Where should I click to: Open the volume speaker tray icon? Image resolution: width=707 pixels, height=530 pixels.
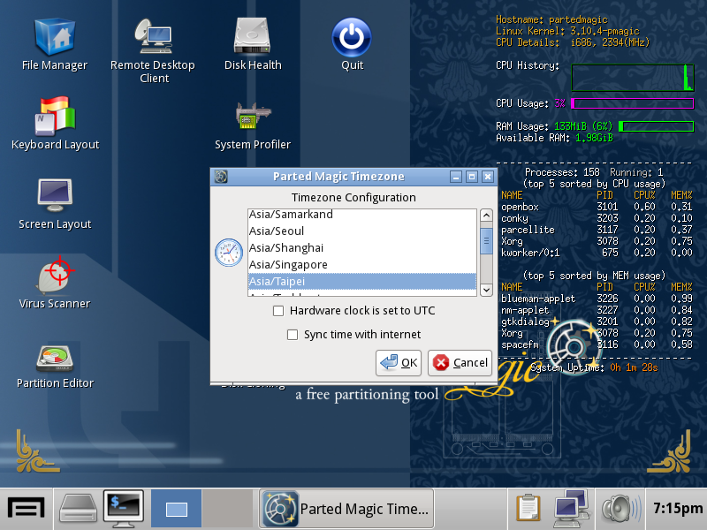coord(620,509)
